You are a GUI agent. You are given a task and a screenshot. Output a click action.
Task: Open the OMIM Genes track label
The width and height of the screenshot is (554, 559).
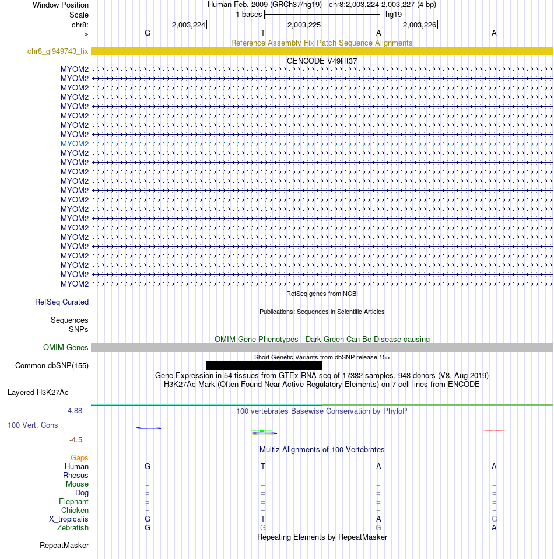click(65, 347)
